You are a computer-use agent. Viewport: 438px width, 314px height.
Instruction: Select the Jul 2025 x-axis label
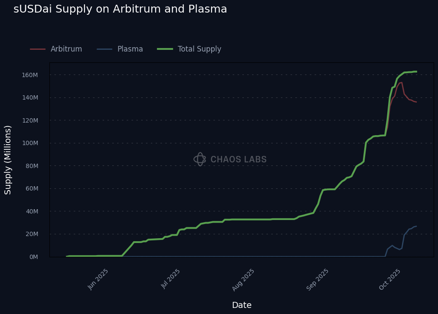(x=170, y=279)
